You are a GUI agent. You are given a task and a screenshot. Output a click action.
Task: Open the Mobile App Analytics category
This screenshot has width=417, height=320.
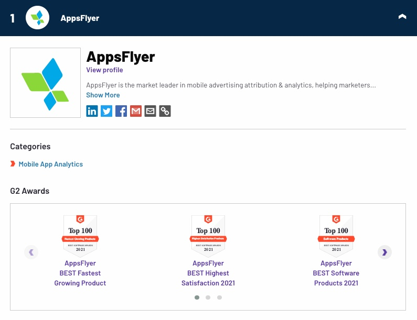[51, 164]
